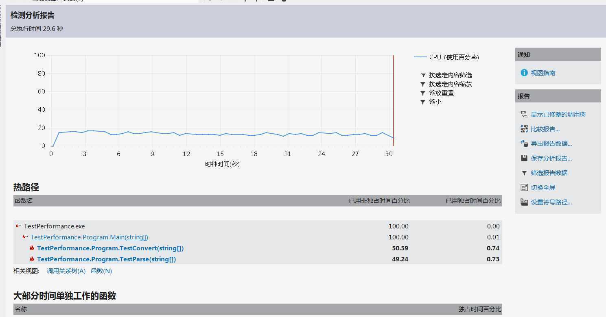Click the hot path icon beside TestPerformance.exe
This screenshot has width=606, height=317.
[19, 226]
